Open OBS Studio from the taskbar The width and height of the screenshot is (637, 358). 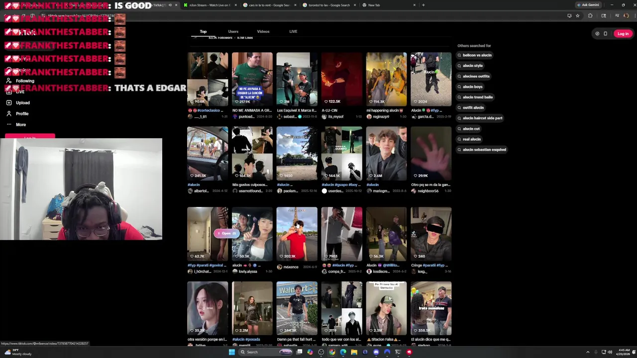(321, 352)
